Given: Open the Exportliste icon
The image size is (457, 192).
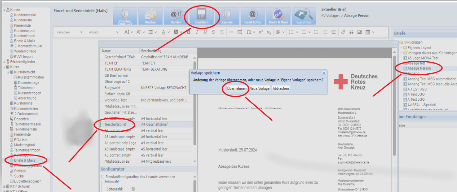Looking at the screenshot, I should [x=304, y=16].
